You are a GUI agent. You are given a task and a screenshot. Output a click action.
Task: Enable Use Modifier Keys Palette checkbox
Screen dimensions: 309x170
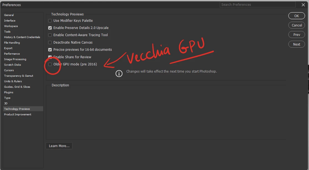(50, 21)
